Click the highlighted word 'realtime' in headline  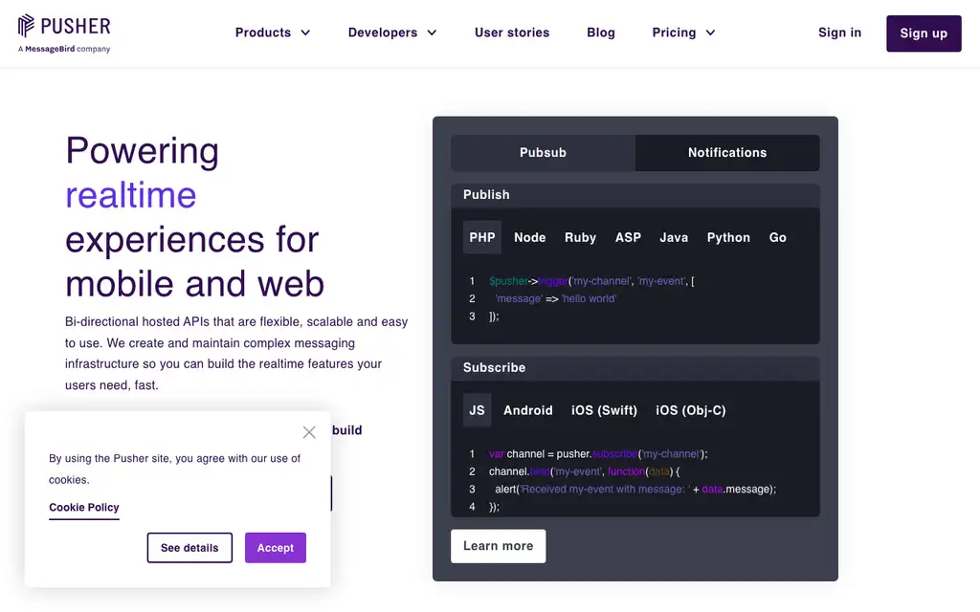130,195
